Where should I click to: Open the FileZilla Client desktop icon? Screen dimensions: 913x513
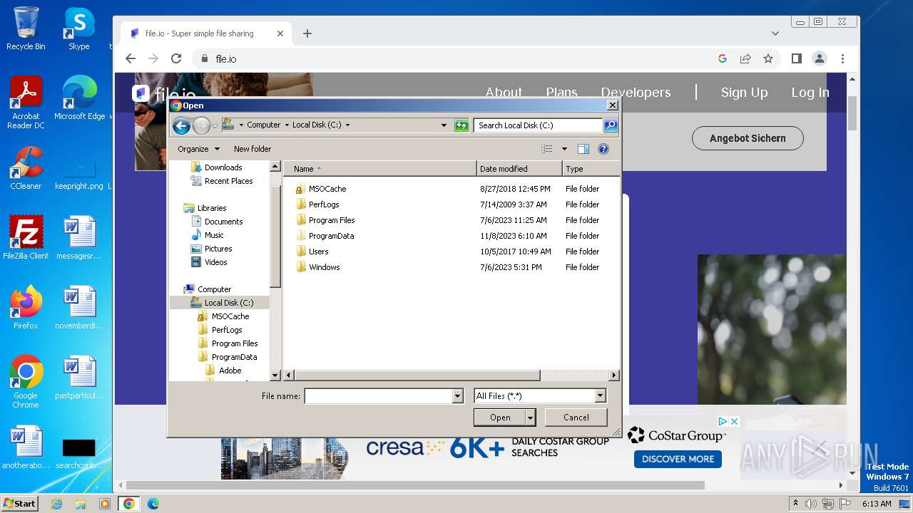26,238
